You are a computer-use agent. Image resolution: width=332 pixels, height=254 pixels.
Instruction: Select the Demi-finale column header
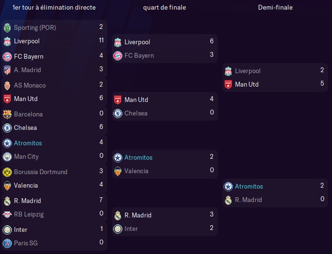tap(275, 7)
